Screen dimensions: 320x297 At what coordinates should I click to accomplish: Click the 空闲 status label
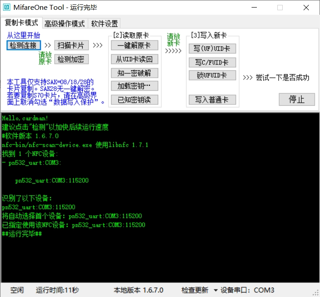(x=17, y=290)
